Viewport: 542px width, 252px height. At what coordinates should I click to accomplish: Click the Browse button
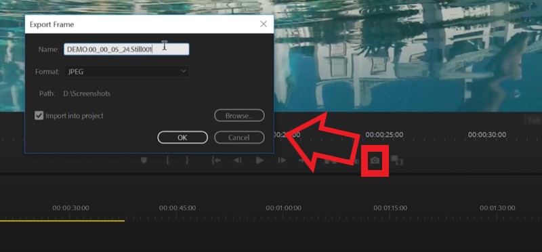(239, 116)
